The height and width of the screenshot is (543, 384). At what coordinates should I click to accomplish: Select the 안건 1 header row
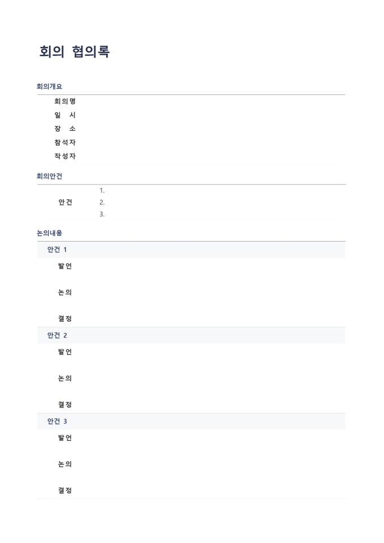pos(57,249)
